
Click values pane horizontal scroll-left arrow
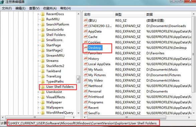84,117
